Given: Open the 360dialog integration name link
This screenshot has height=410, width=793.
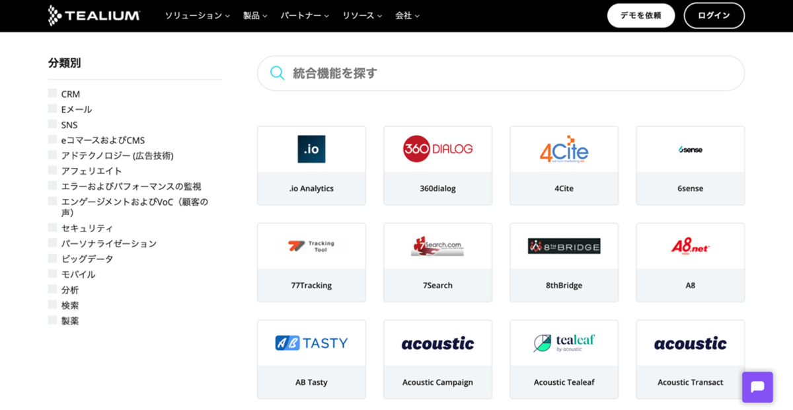Looking at the screenshot, I should coord(437,188).
